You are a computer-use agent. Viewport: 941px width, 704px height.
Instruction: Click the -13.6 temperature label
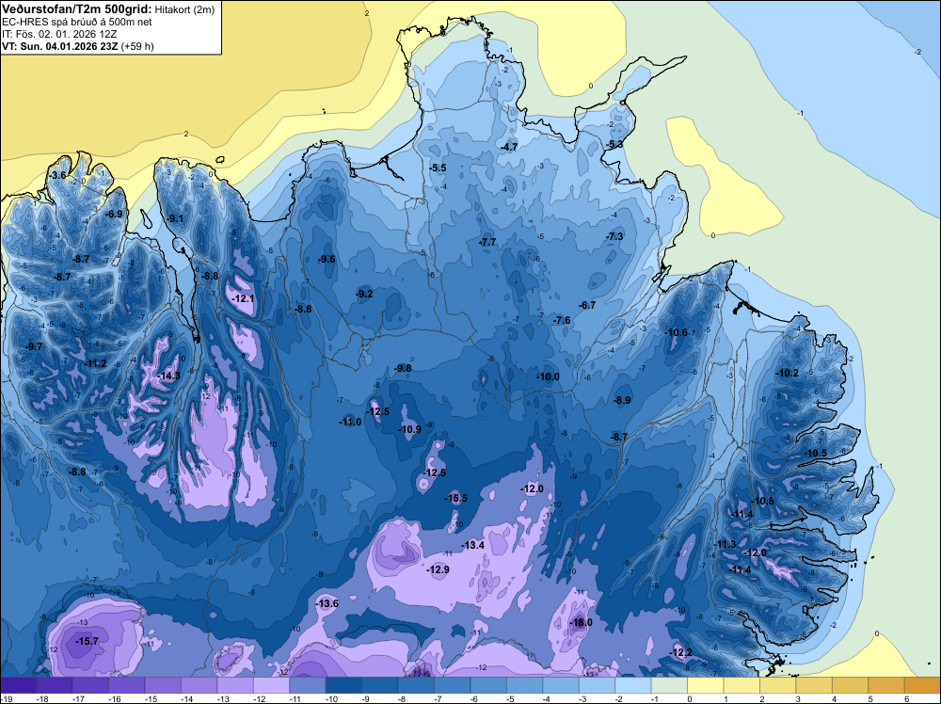[327, 603]
